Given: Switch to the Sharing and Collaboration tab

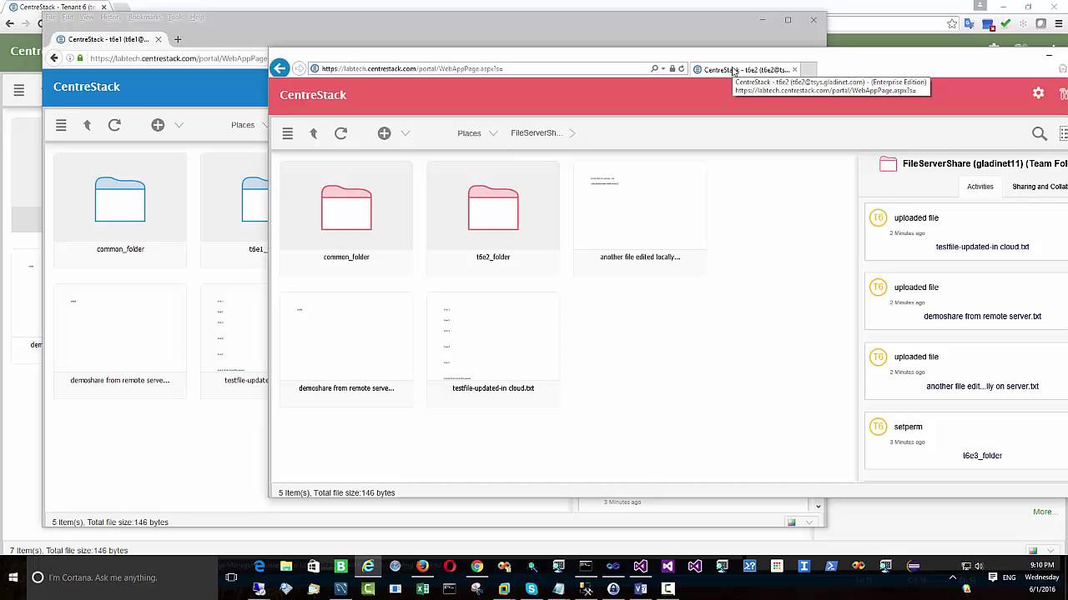Looking at the screenshot, I should 1040,187.
